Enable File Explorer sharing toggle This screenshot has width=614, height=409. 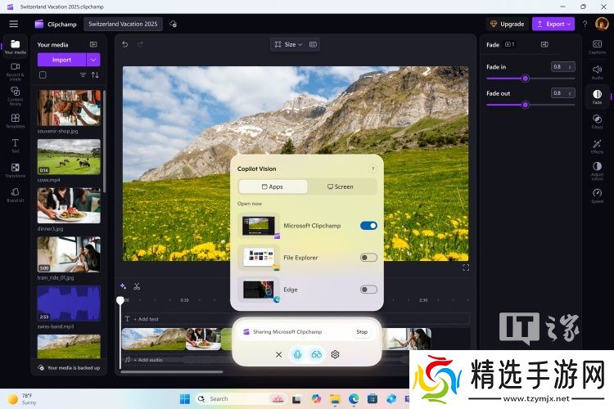click(x=368, y=257)
